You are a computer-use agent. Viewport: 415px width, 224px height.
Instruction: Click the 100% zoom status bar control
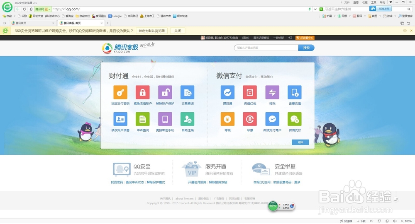(x=406, y=221)
